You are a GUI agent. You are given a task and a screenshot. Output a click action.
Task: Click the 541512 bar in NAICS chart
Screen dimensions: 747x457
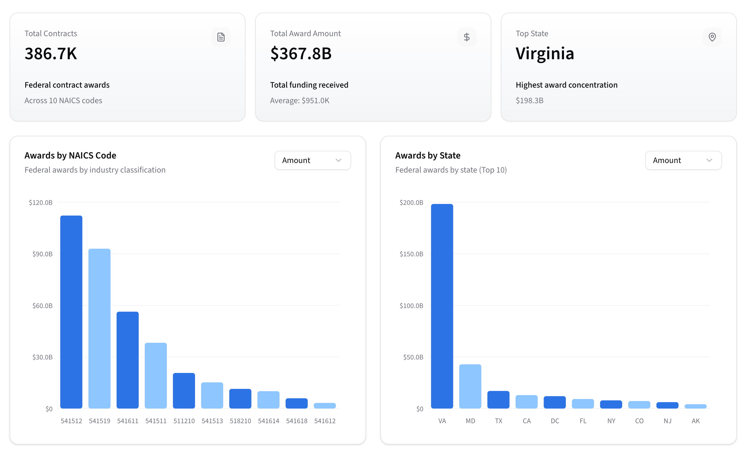click(71, 312)
